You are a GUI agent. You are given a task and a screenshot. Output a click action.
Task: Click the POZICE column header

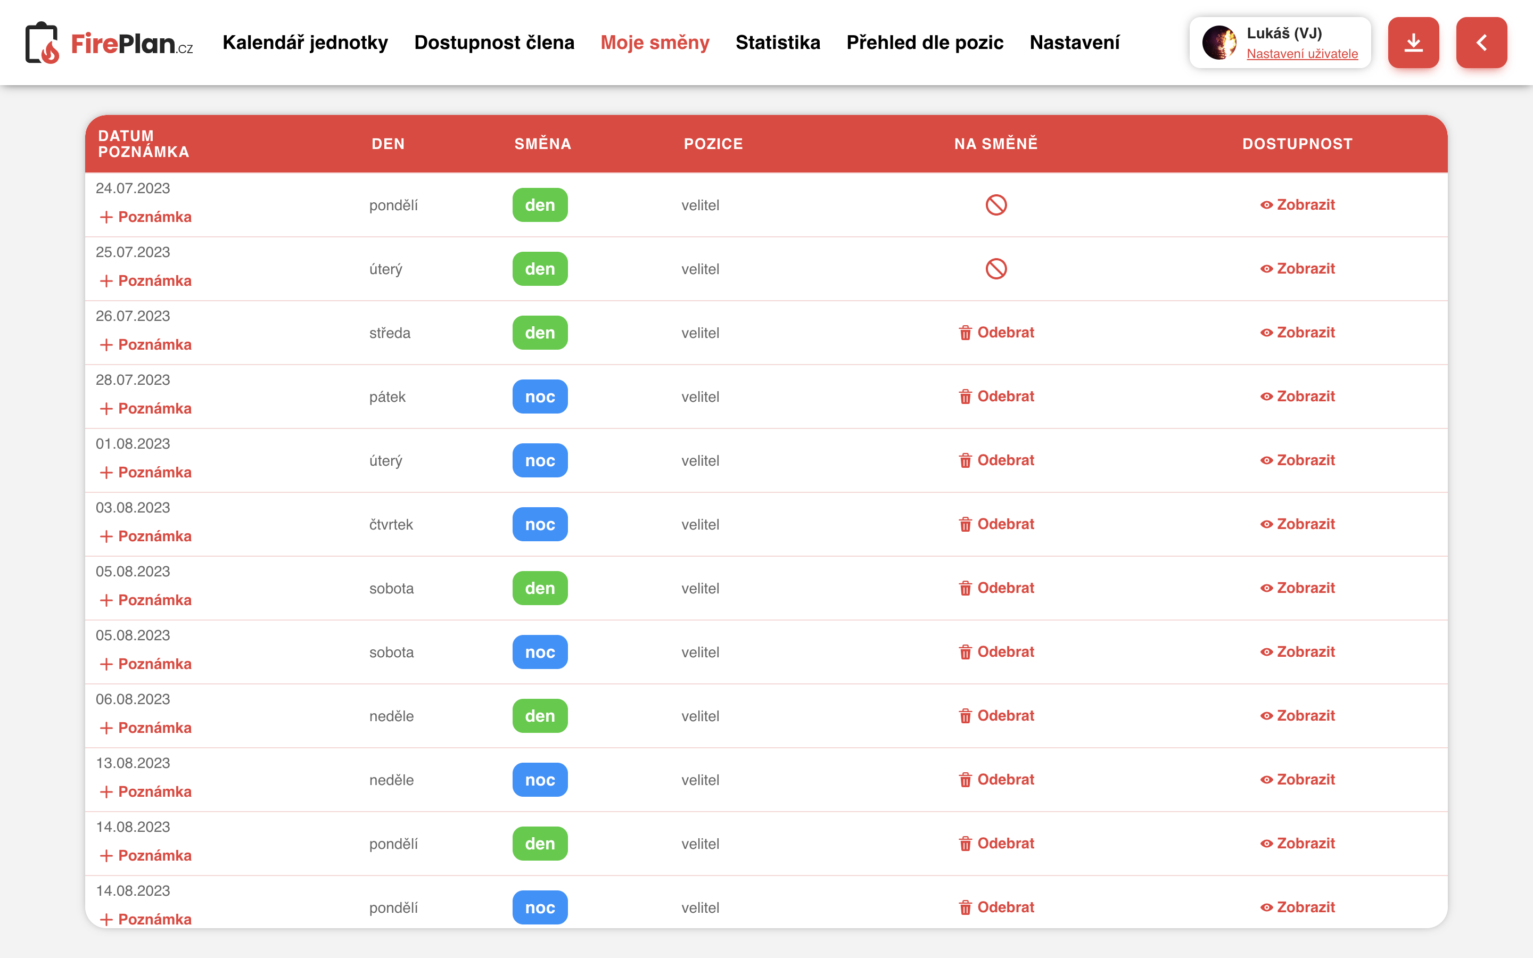point(713,144)
